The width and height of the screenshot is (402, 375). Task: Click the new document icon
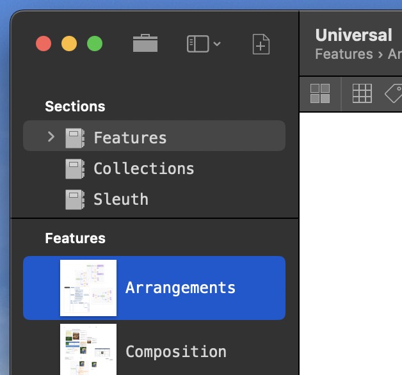pos(261,44)
